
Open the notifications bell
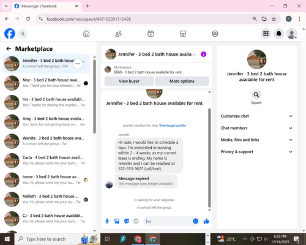click(x=279, y=34)
